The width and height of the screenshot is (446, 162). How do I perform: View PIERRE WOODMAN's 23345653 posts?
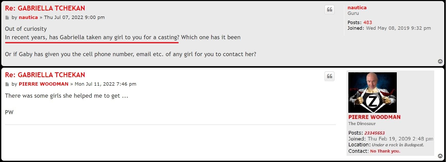[x=374, y=133]
